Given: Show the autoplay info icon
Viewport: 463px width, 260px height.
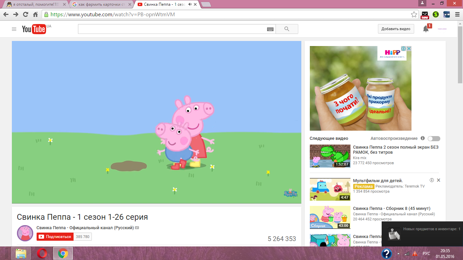Looking at the screenshot, I should 423,138.
